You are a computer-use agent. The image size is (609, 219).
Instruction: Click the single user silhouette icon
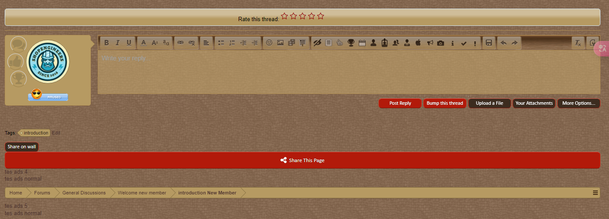pos(373,43)
